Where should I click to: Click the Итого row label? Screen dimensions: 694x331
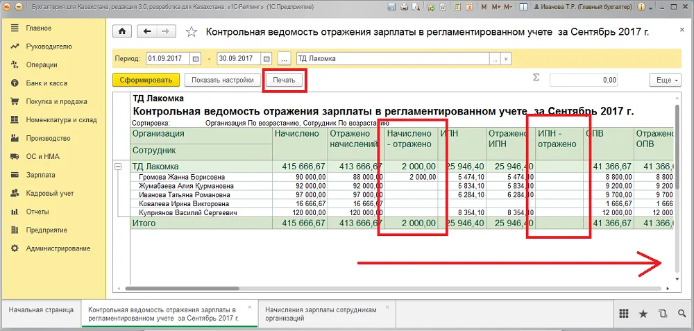(x=144, y=223)
